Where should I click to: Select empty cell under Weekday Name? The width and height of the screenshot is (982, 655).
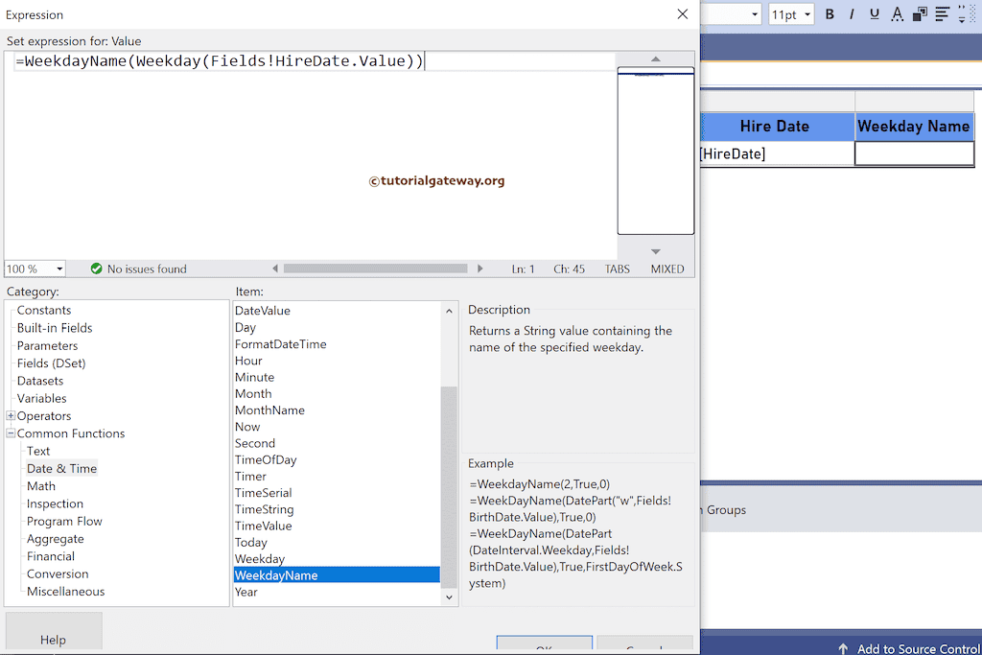[914, 153]
